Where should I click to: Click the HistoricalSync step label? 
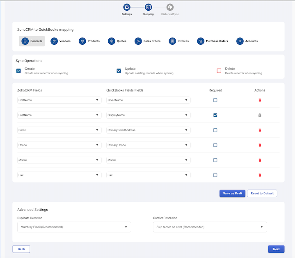[x=170, y=14]
